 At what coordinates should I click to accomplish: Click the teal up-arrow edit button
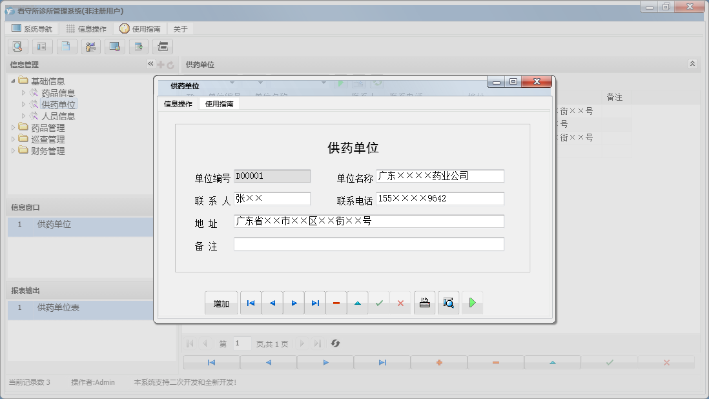coord(358,303)
